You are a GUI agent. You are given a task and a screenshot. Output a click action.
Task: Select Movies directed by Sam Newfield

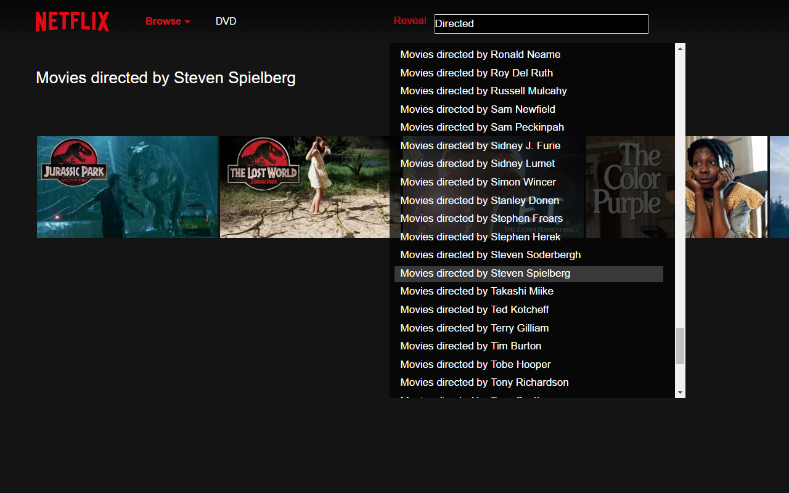[529, 109]
